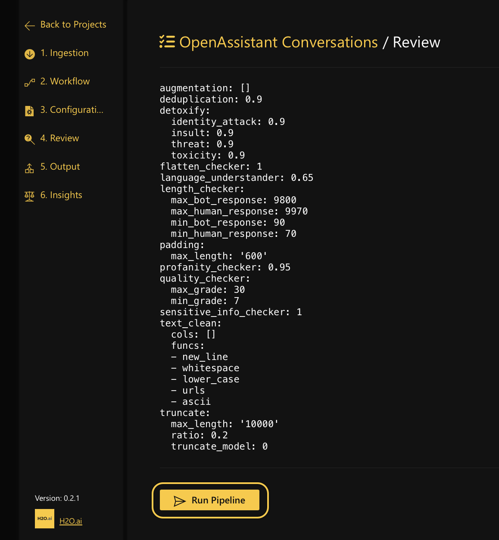Click the Back to Projects text
499x540 pixels.
click(73, 25)
